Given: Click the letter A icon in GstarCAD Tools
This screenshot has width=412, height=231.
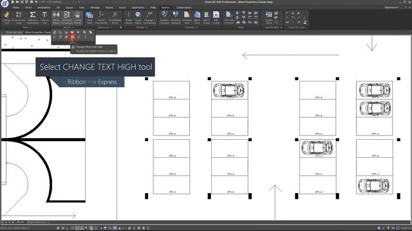Looking at the screenshot, I should click(x=299, y=13).
